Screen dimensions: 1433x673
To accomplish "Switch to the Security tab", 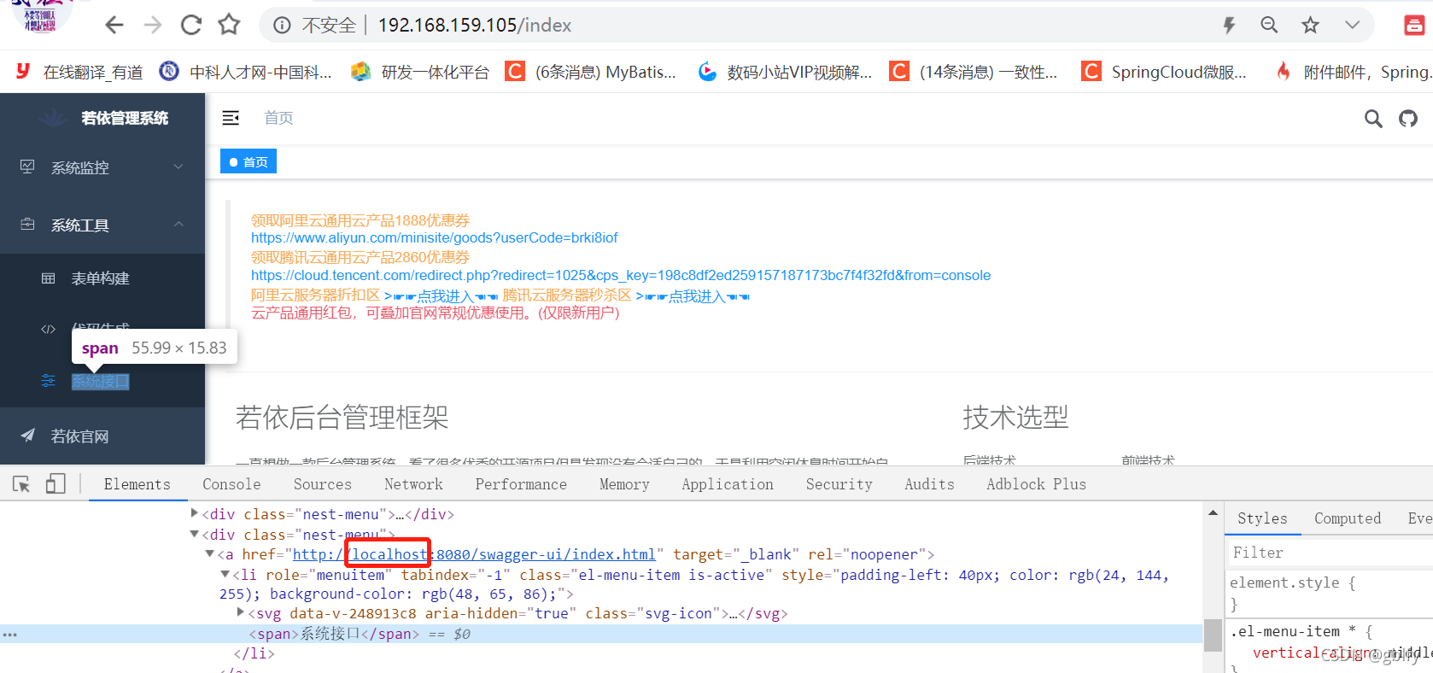I will tap(839, 484).
